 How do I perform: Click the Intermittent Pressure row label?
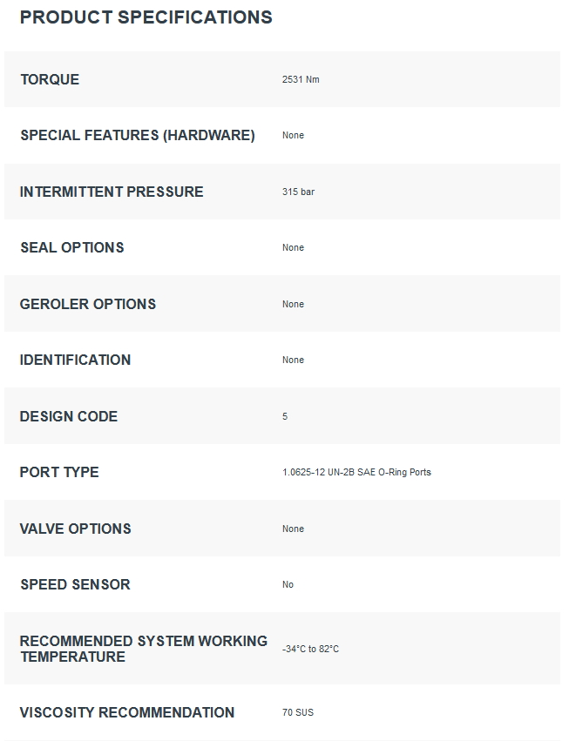[112, 192]
